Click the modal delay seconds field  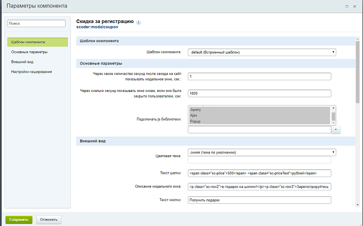pos(259,76)
